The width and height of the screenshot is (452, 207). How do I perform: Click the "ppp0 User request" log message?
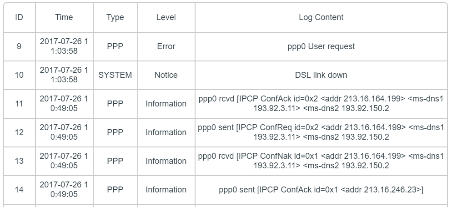point(321,46)
